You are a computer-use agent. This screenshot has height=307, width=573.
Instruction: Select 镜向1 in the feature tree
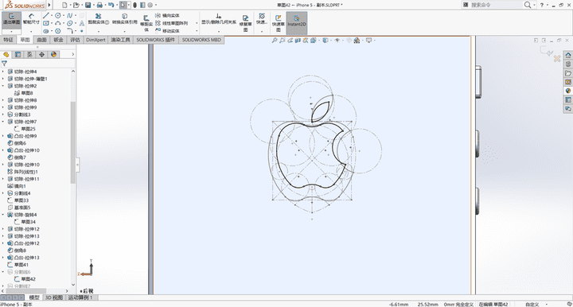pyautogui.click(x=17, y=186)
